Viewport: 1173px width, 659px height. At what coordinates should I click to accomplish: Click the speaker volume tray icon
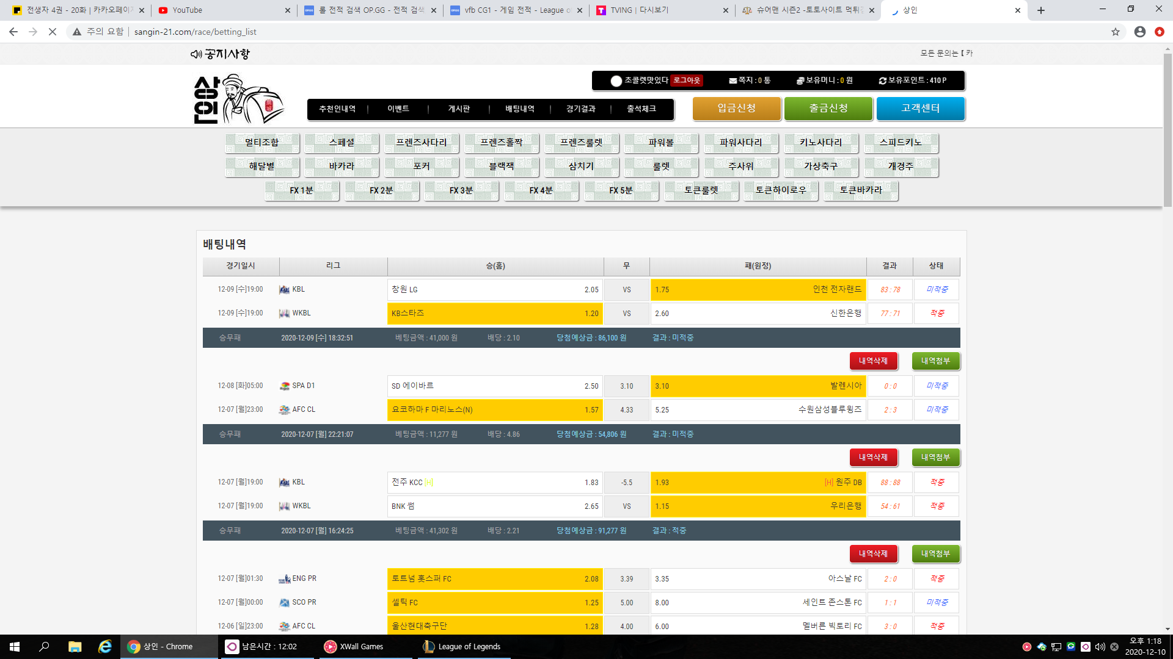point(1100,647)
